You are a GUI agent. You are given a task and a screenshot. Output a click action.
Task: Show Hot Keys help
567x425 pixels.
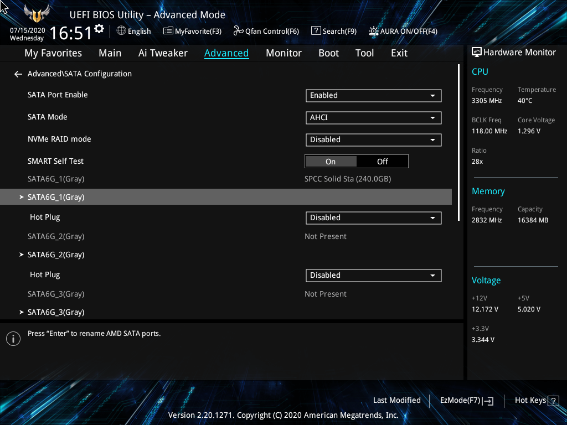pyautogui.click(x=537, y=401)
